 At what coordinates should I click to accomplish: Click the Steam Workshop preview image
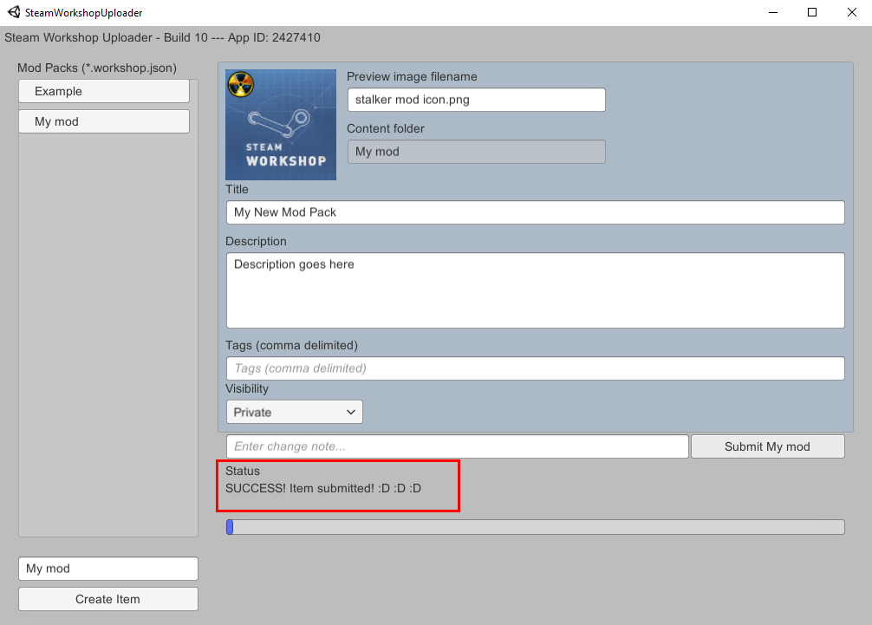[x=281, y=125]
